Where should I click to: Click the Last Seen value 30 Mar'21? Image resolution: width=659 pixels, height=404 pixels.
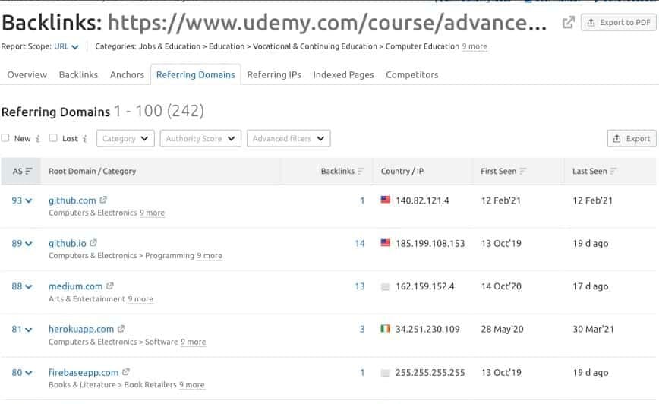click(x=593, y=329)
